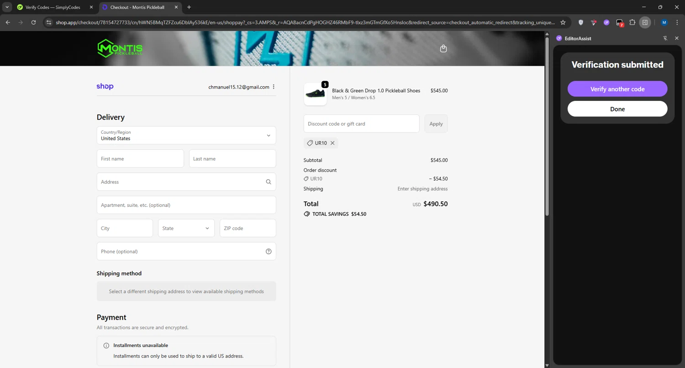Screen dimensions: 685x368
Task: Bookmark this page with the star
Action: point(563,22)
